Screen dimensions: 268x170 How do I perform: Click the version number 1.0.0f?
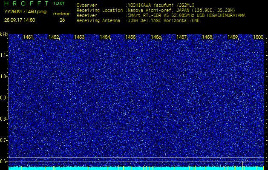59,3
